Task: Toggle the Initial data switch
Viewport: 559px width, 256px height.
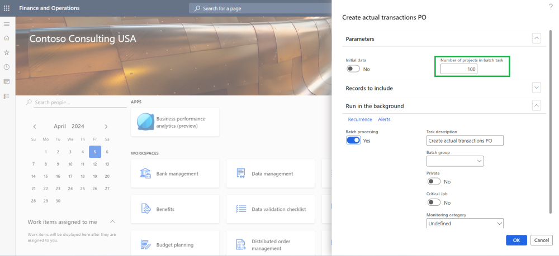Action: pos(353,69)
